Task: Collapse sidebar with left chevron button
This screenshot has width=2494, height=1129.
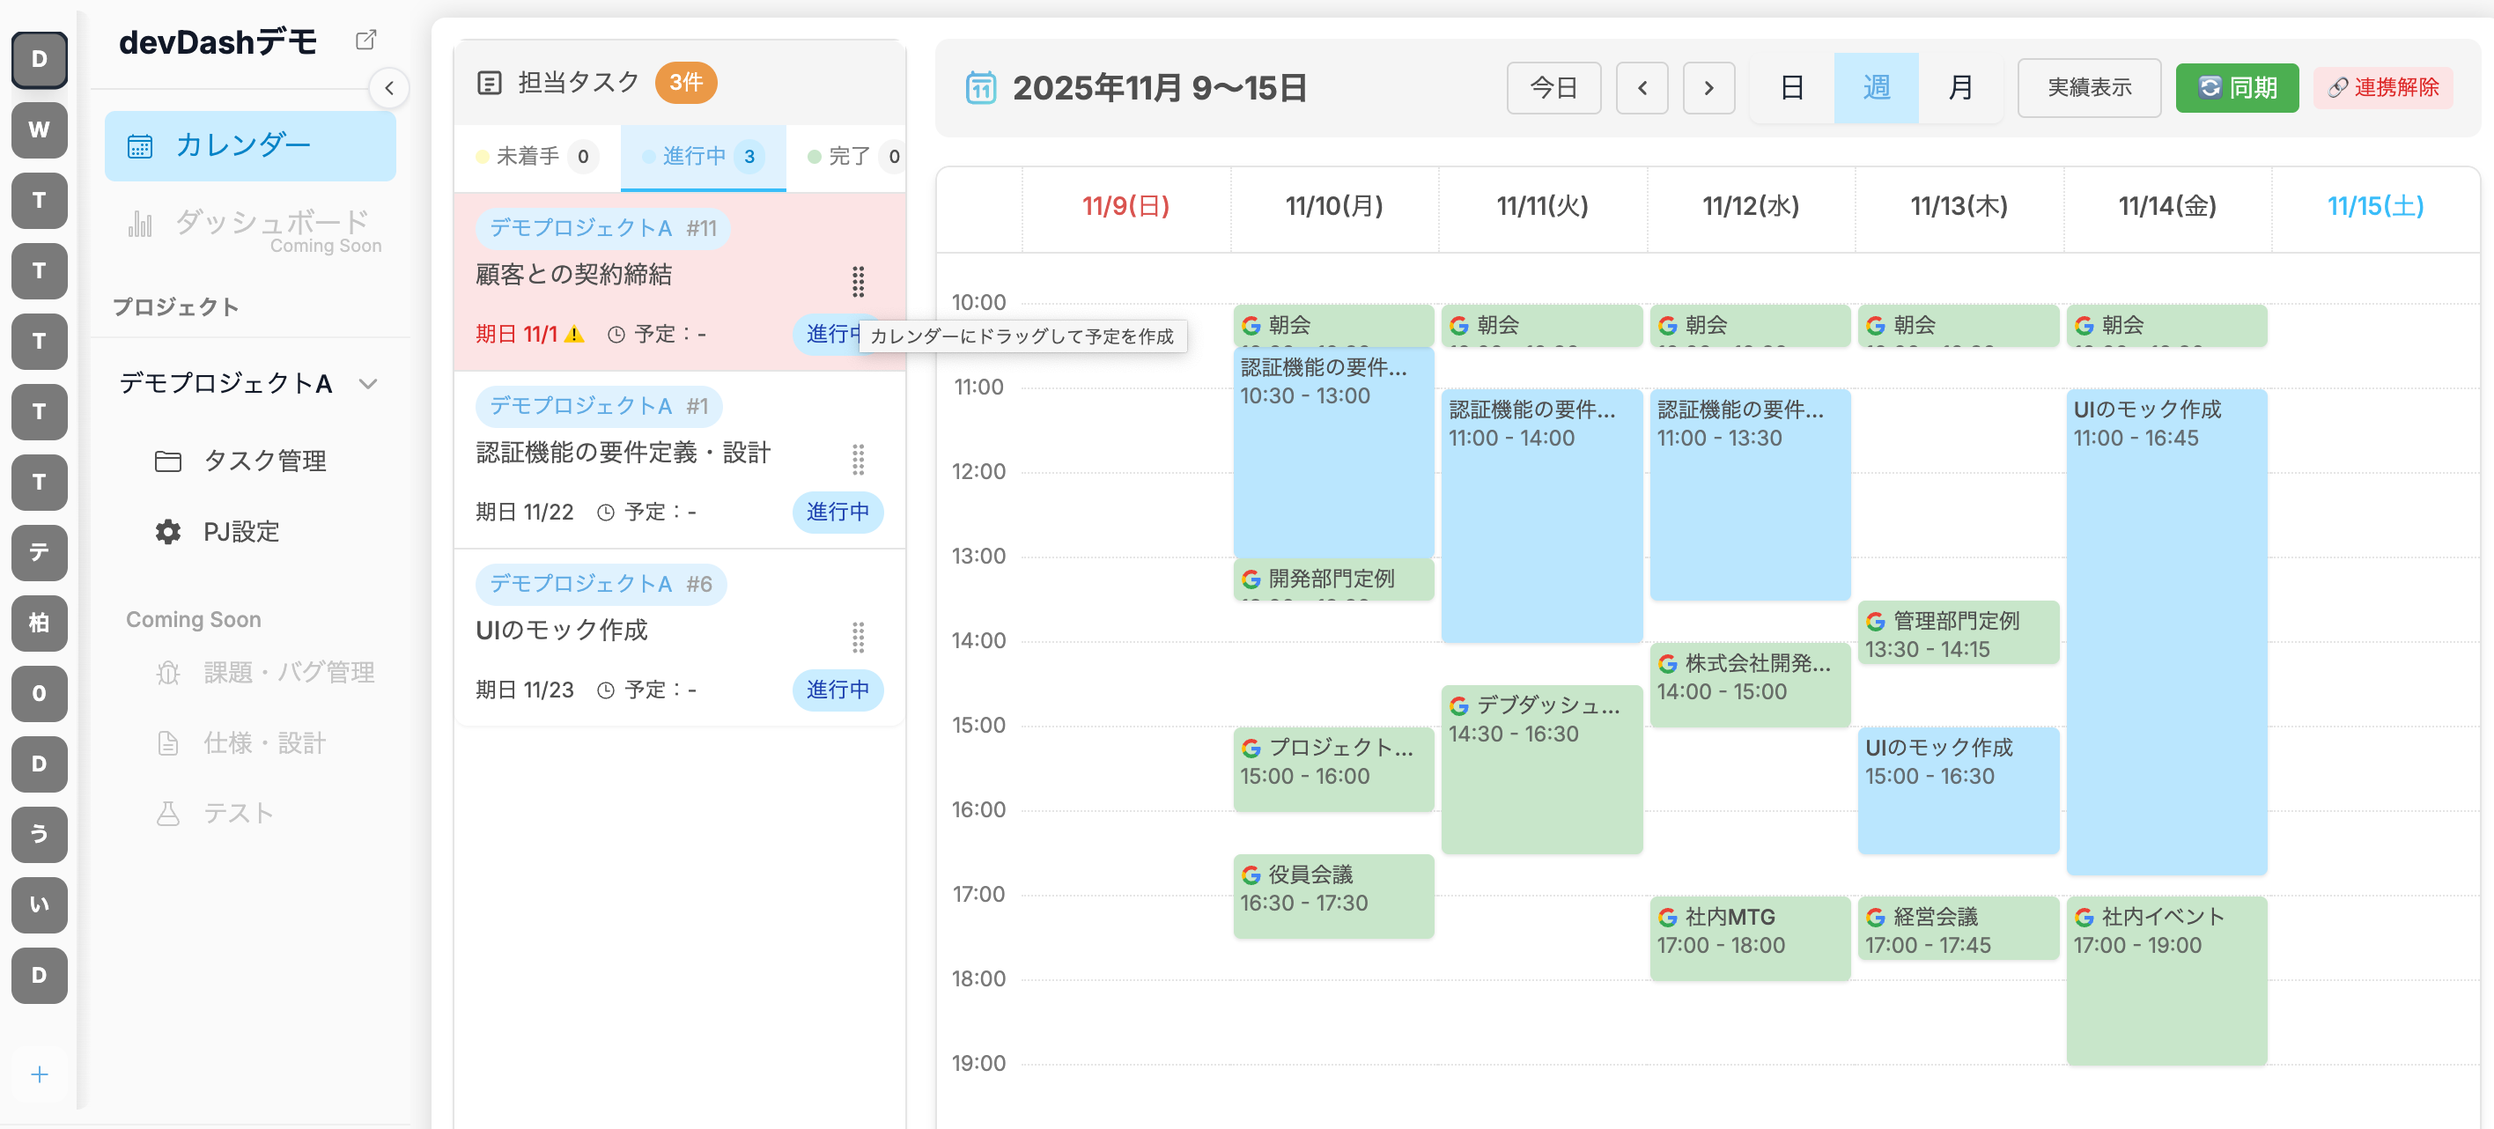Action: 389,88
